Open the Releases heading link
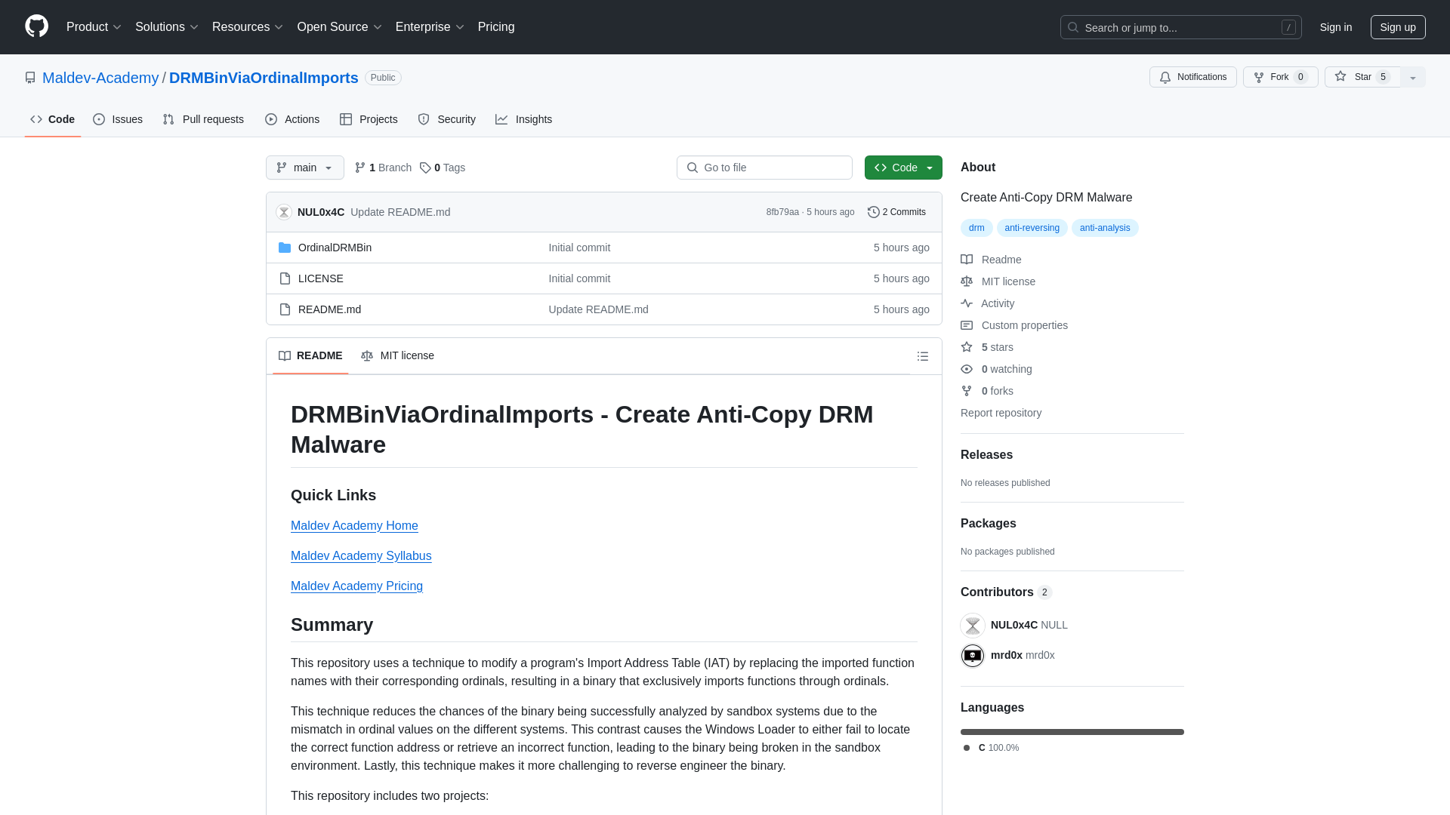 click(986, 455)
